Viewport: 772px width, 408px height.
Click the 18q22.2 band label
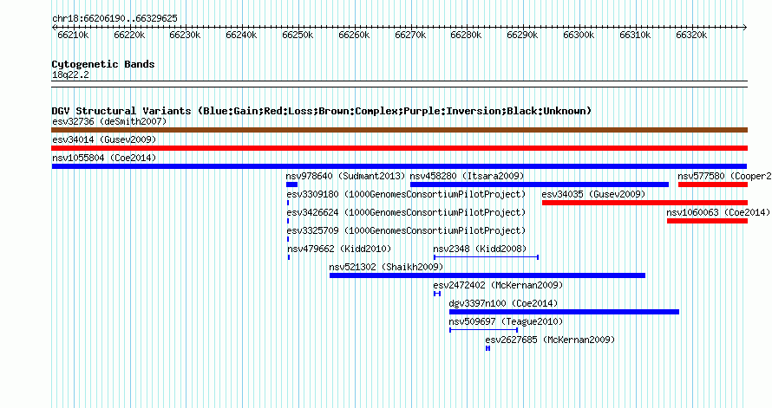pyautogui.click(x=70, y=75)
